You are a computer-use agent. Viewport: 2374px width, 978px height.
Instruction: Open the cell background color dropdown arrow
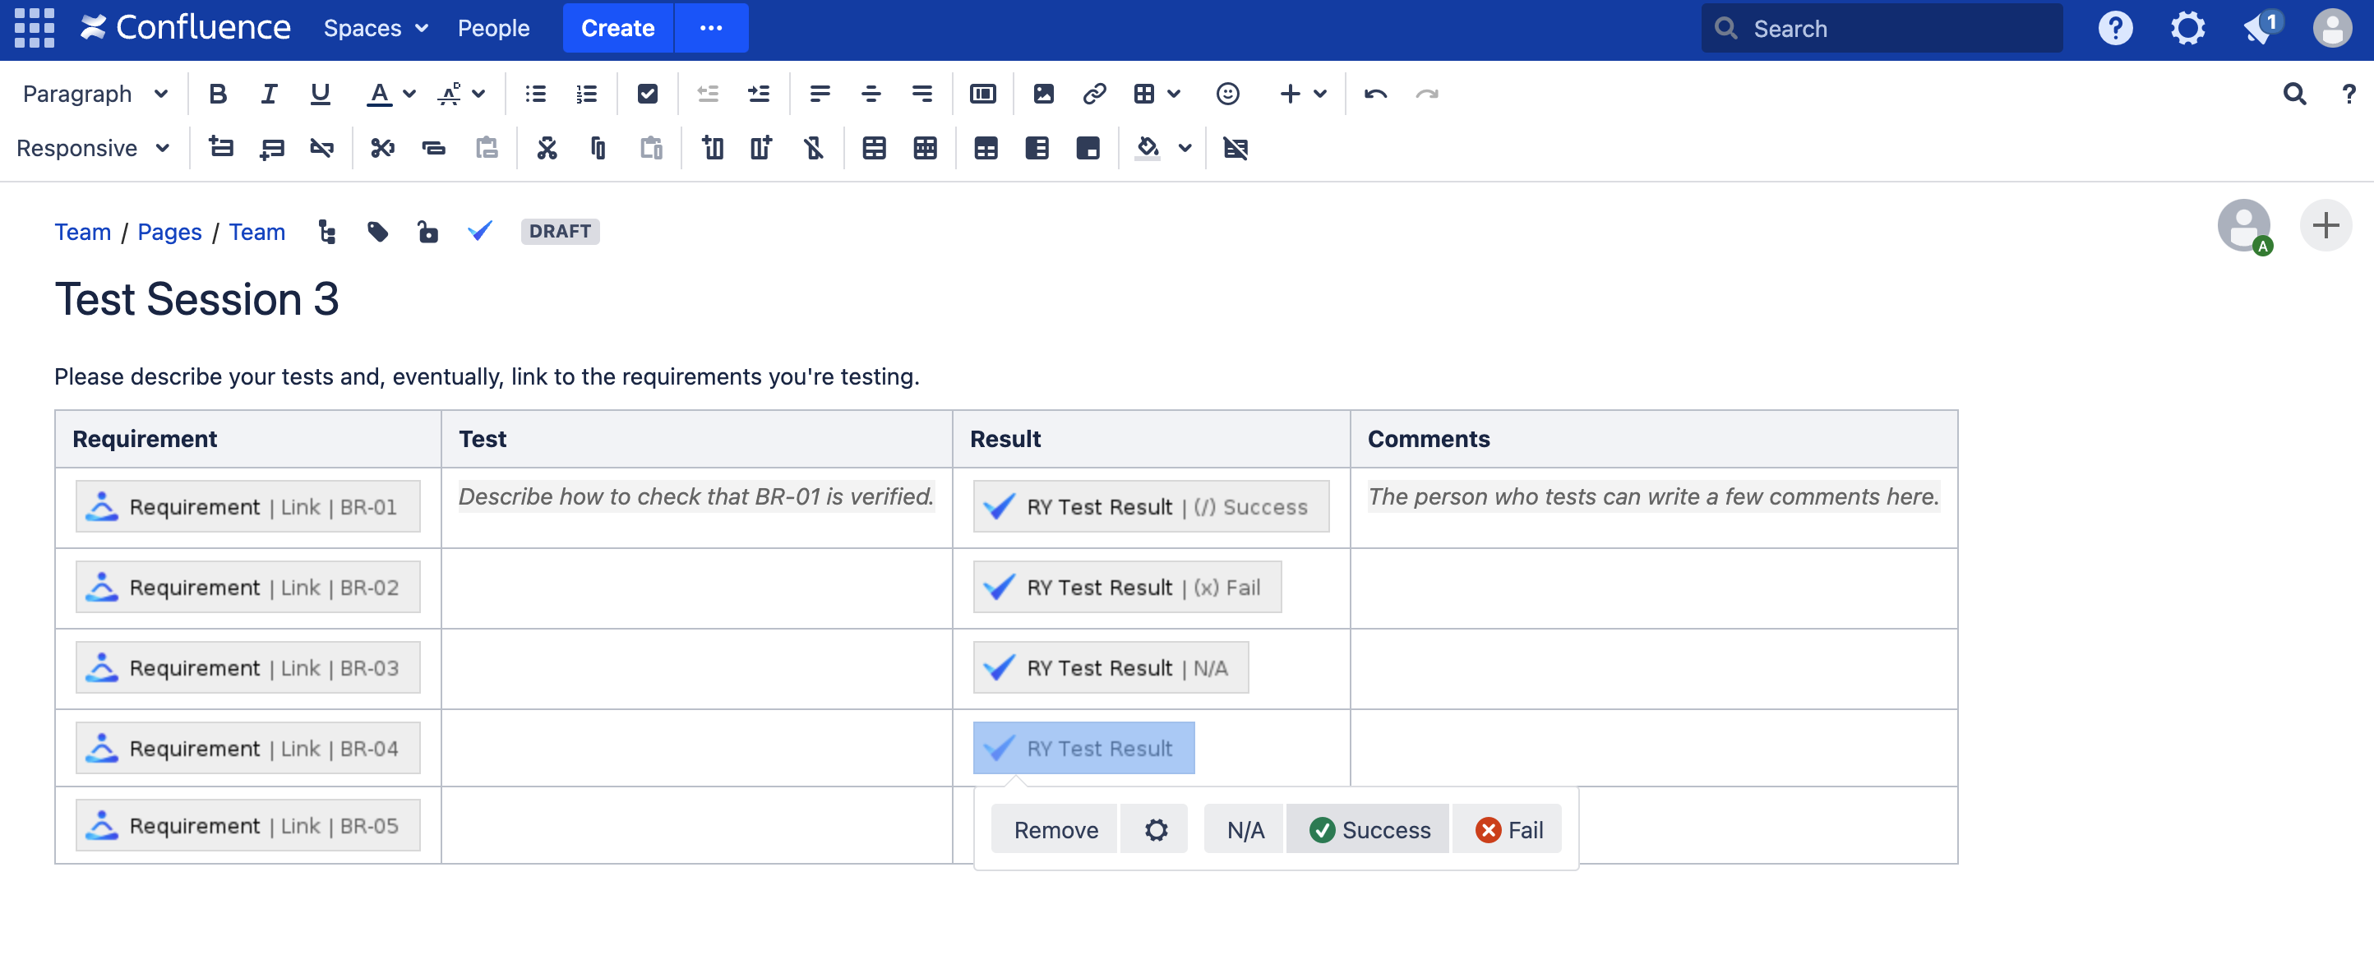pyautogui.click(x=1185, y=149)
